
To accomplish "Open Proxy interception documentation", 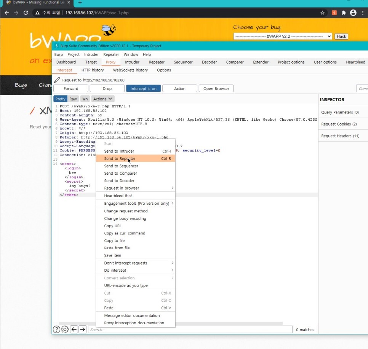I will pyautogui.click(x=136, y=323).
